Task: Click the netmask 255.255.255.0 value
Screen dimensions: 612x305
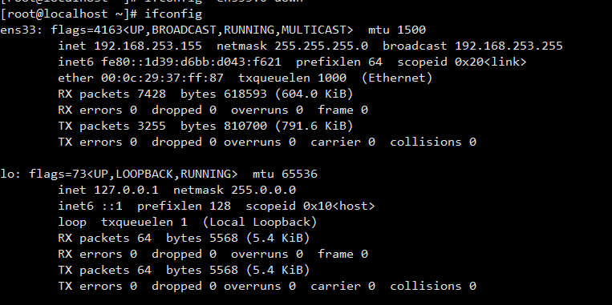Action: [x=321, y=46]
